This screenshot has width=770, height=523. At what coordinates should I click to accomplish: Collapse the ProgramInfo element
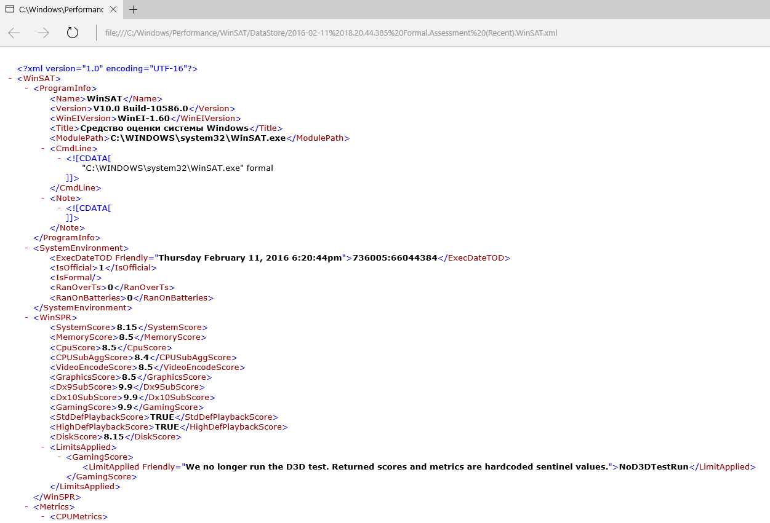pyautogui.click(x=27, y=88)
